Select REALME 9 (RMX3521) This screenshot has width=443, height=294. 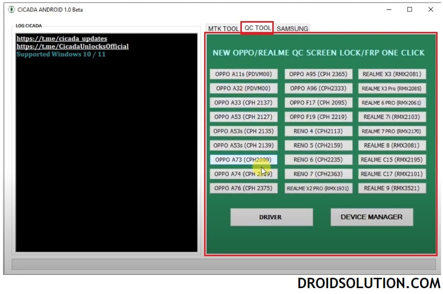(x=392, y=188)
